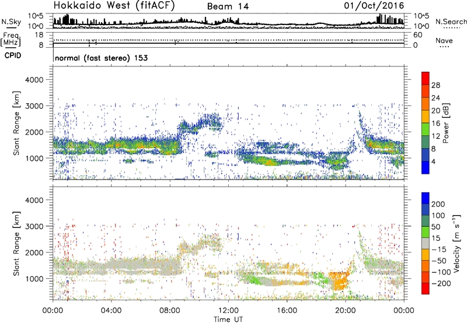Click the '20:00' time axis label
The height and width of the screenshot is (323, 467).
coord(346,311)
